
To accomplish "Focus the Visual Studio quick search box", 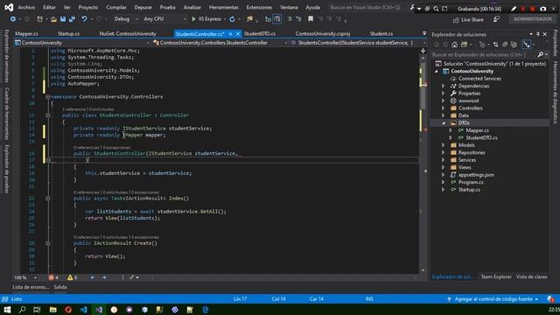I will point(365,7).
